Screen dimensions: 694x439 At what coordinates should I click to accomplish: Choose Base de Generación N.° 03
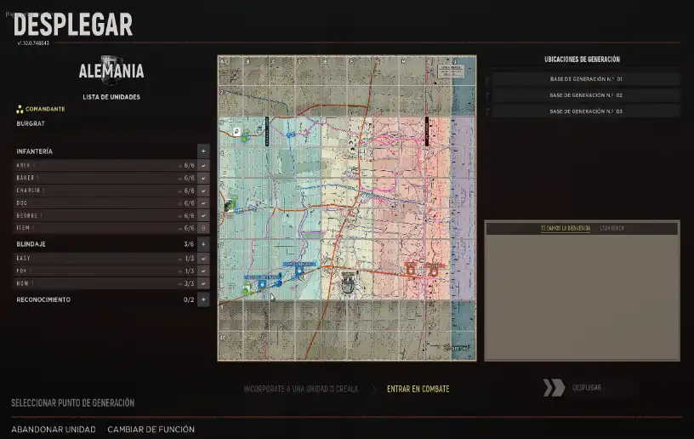click(586, 111)
